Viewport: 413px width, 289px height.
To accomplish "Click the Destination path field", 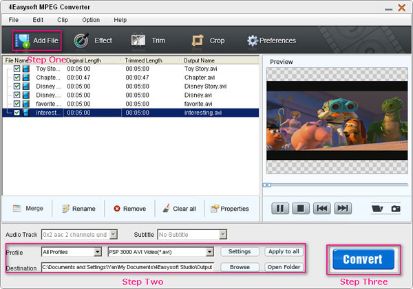I will [x=127, y=267].
